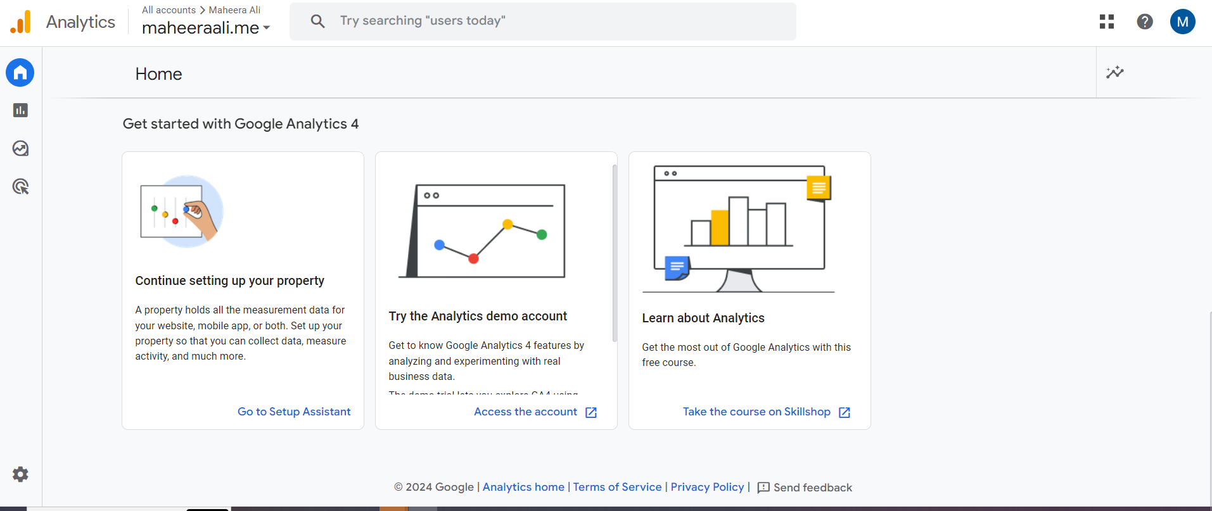Click the Send feedback icon in the footer

tap(762, 488)
